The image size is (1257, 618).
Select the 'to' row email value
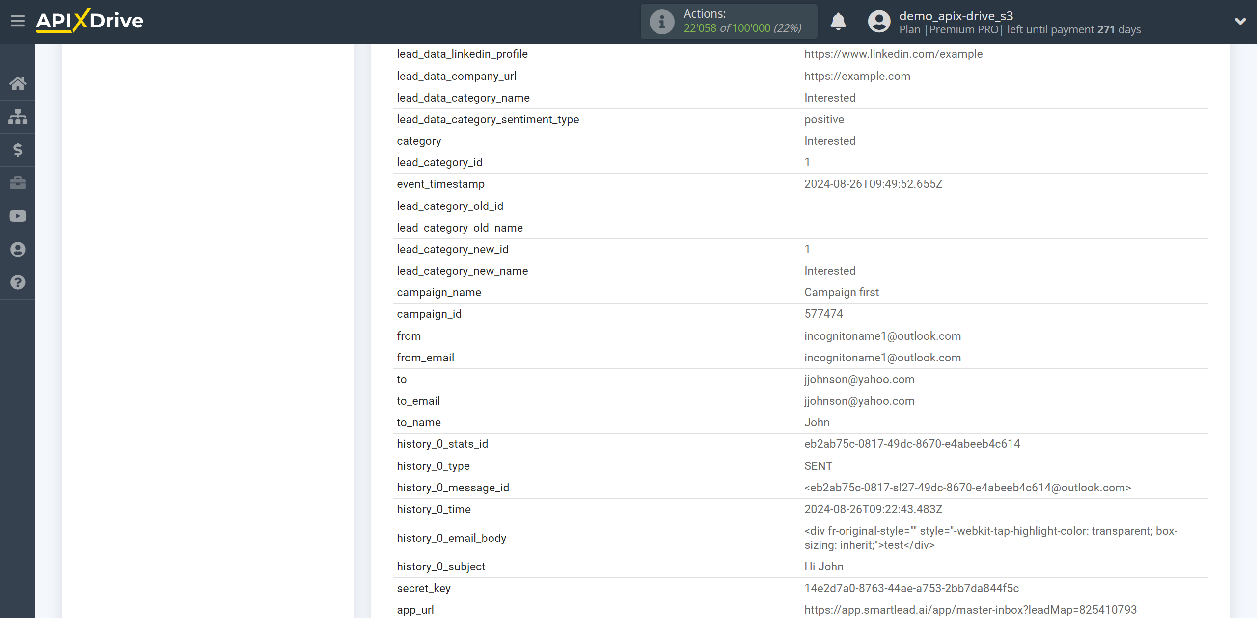coord(859,379)
